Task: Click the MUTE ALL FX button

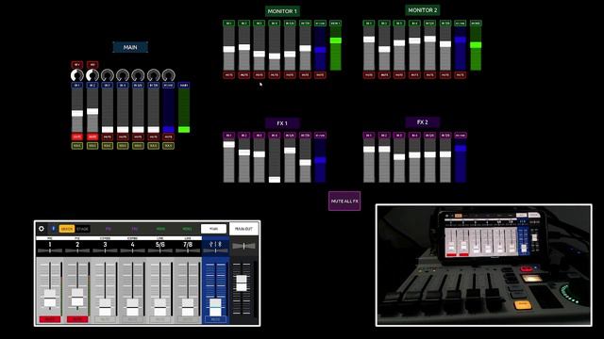Action: coord(344,201)
